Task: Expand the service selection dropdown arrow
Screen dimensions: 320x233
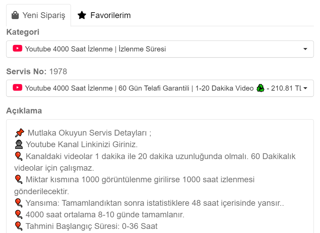Action: [x=305, y=88]
